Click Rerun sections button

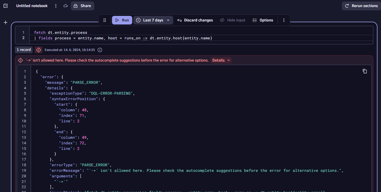coord(361,6)
